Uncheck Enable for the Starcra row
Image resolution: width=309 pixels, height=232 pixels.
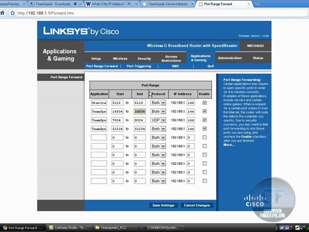coord(205,102)
